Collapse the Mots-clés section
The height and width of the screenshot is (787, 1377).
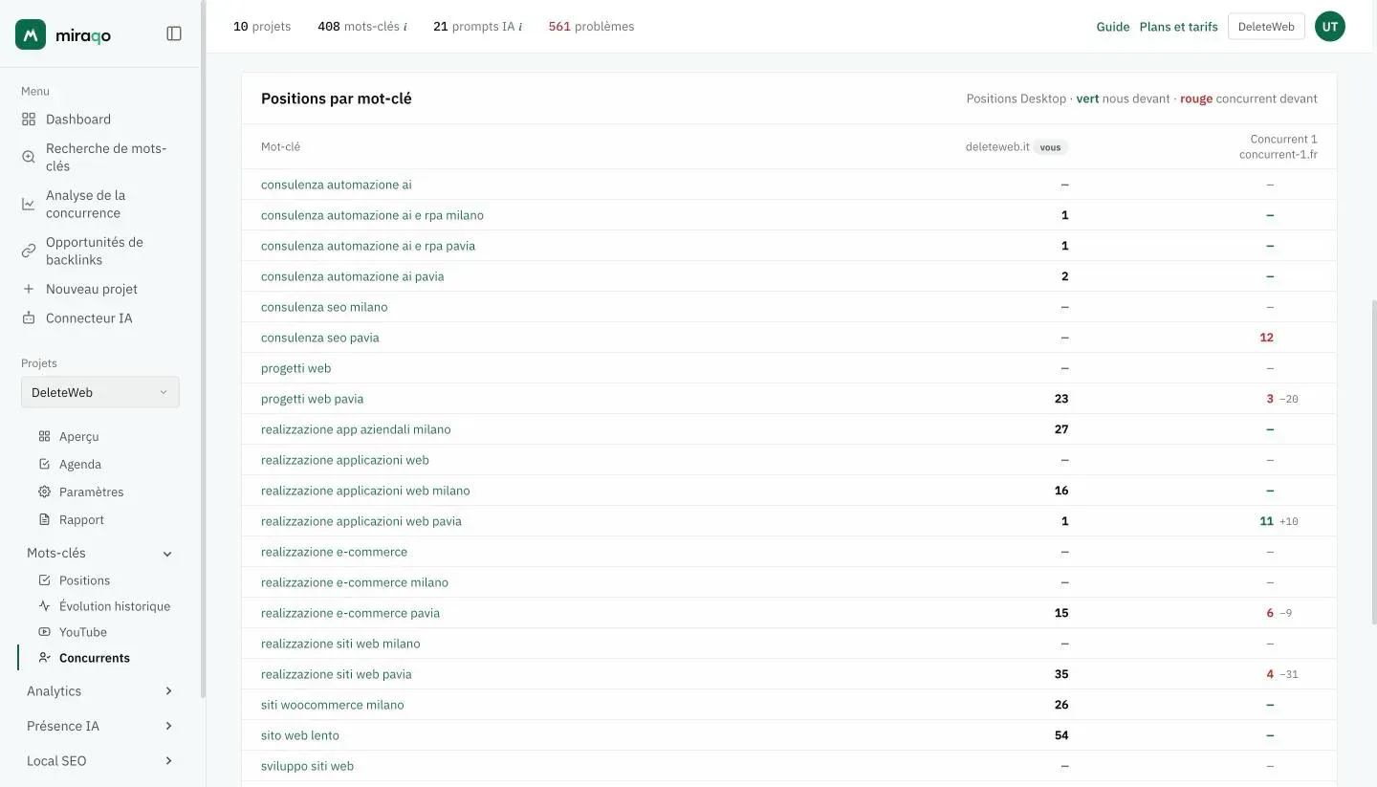[x=100, y=554]
